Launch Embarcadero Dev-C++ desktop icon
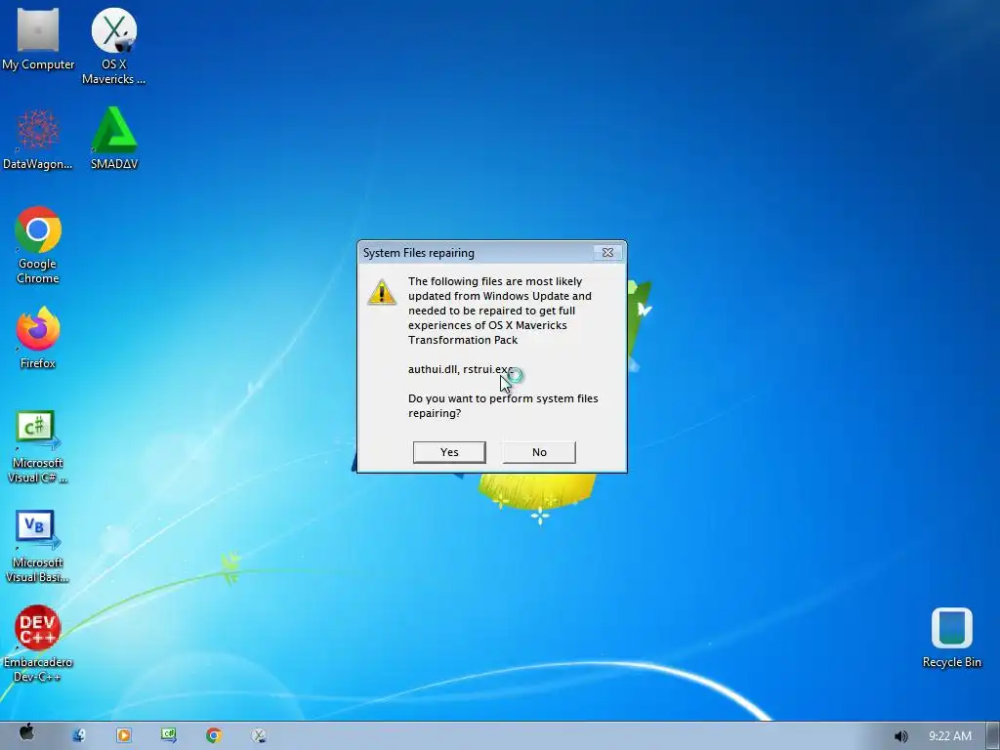Screen dimensions: 1000x750 (38, 645)
